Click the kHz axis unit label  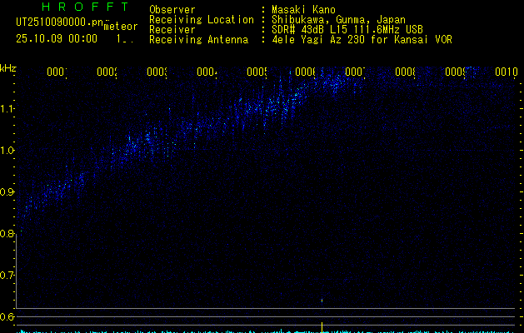tap(7, 67)
